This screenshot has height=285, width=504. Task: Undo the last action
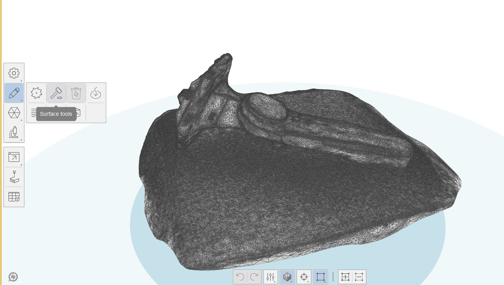pos(240,277)
